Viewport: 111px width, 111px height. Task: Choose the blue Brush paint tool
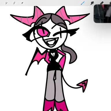pos(83,3)
